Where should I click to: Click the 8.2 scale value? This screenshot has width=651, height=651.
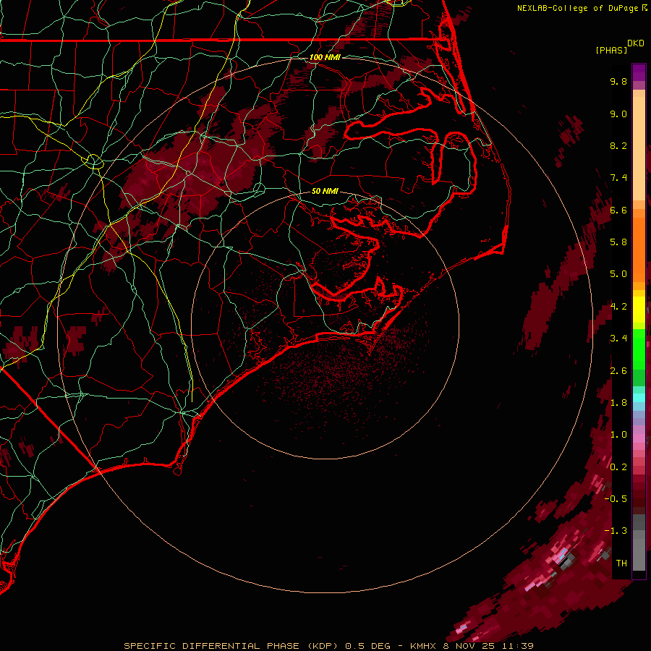(618, 145)
